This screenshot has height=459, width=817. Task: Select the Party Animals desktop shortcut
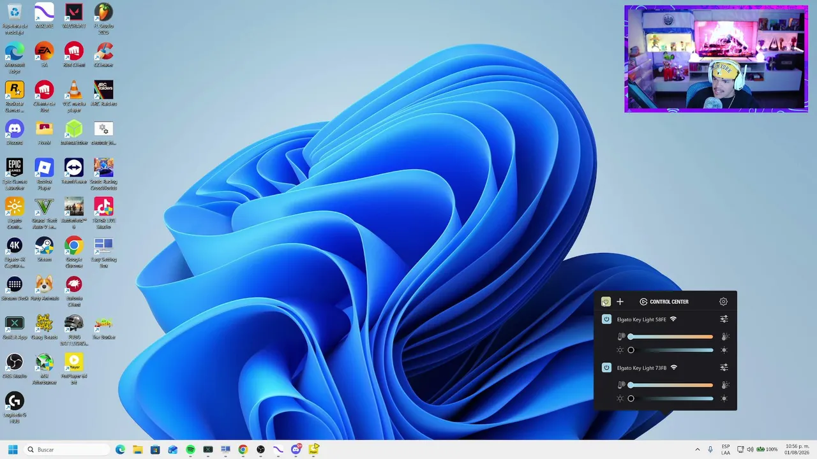tap(44, 288)
